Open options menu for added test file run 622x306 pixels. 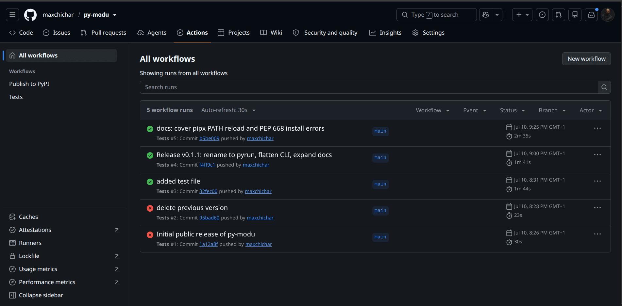coord(597,181)
